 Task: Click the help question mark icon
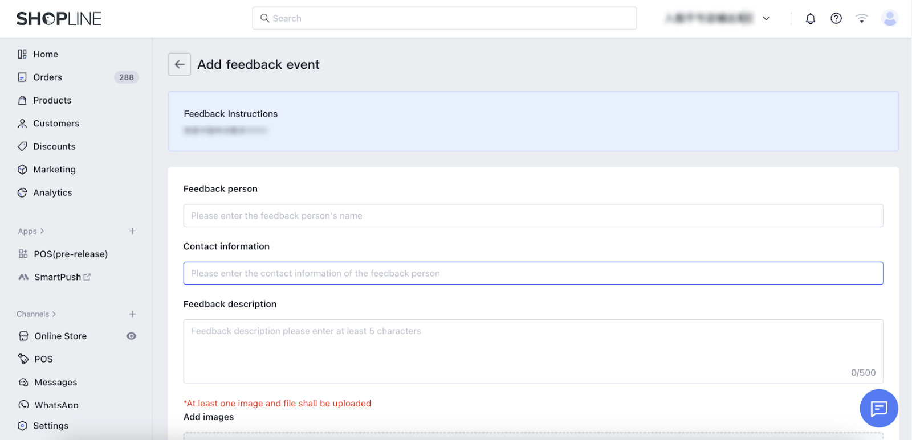coord(836,19)
